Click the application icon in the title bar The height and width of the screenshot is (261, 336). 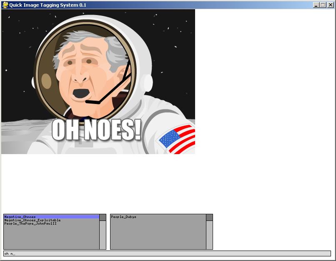(5, 5)
